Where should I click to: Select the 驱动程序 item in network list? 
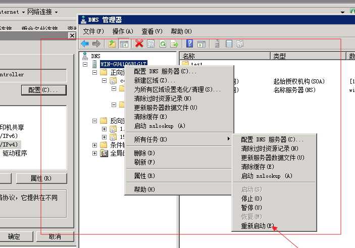coord(15,153)
